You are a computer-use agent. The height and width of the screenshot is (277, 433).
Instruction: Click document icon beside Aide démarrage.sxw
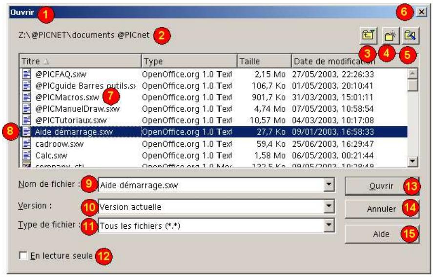pyautogui.click(x=26, y=132)
